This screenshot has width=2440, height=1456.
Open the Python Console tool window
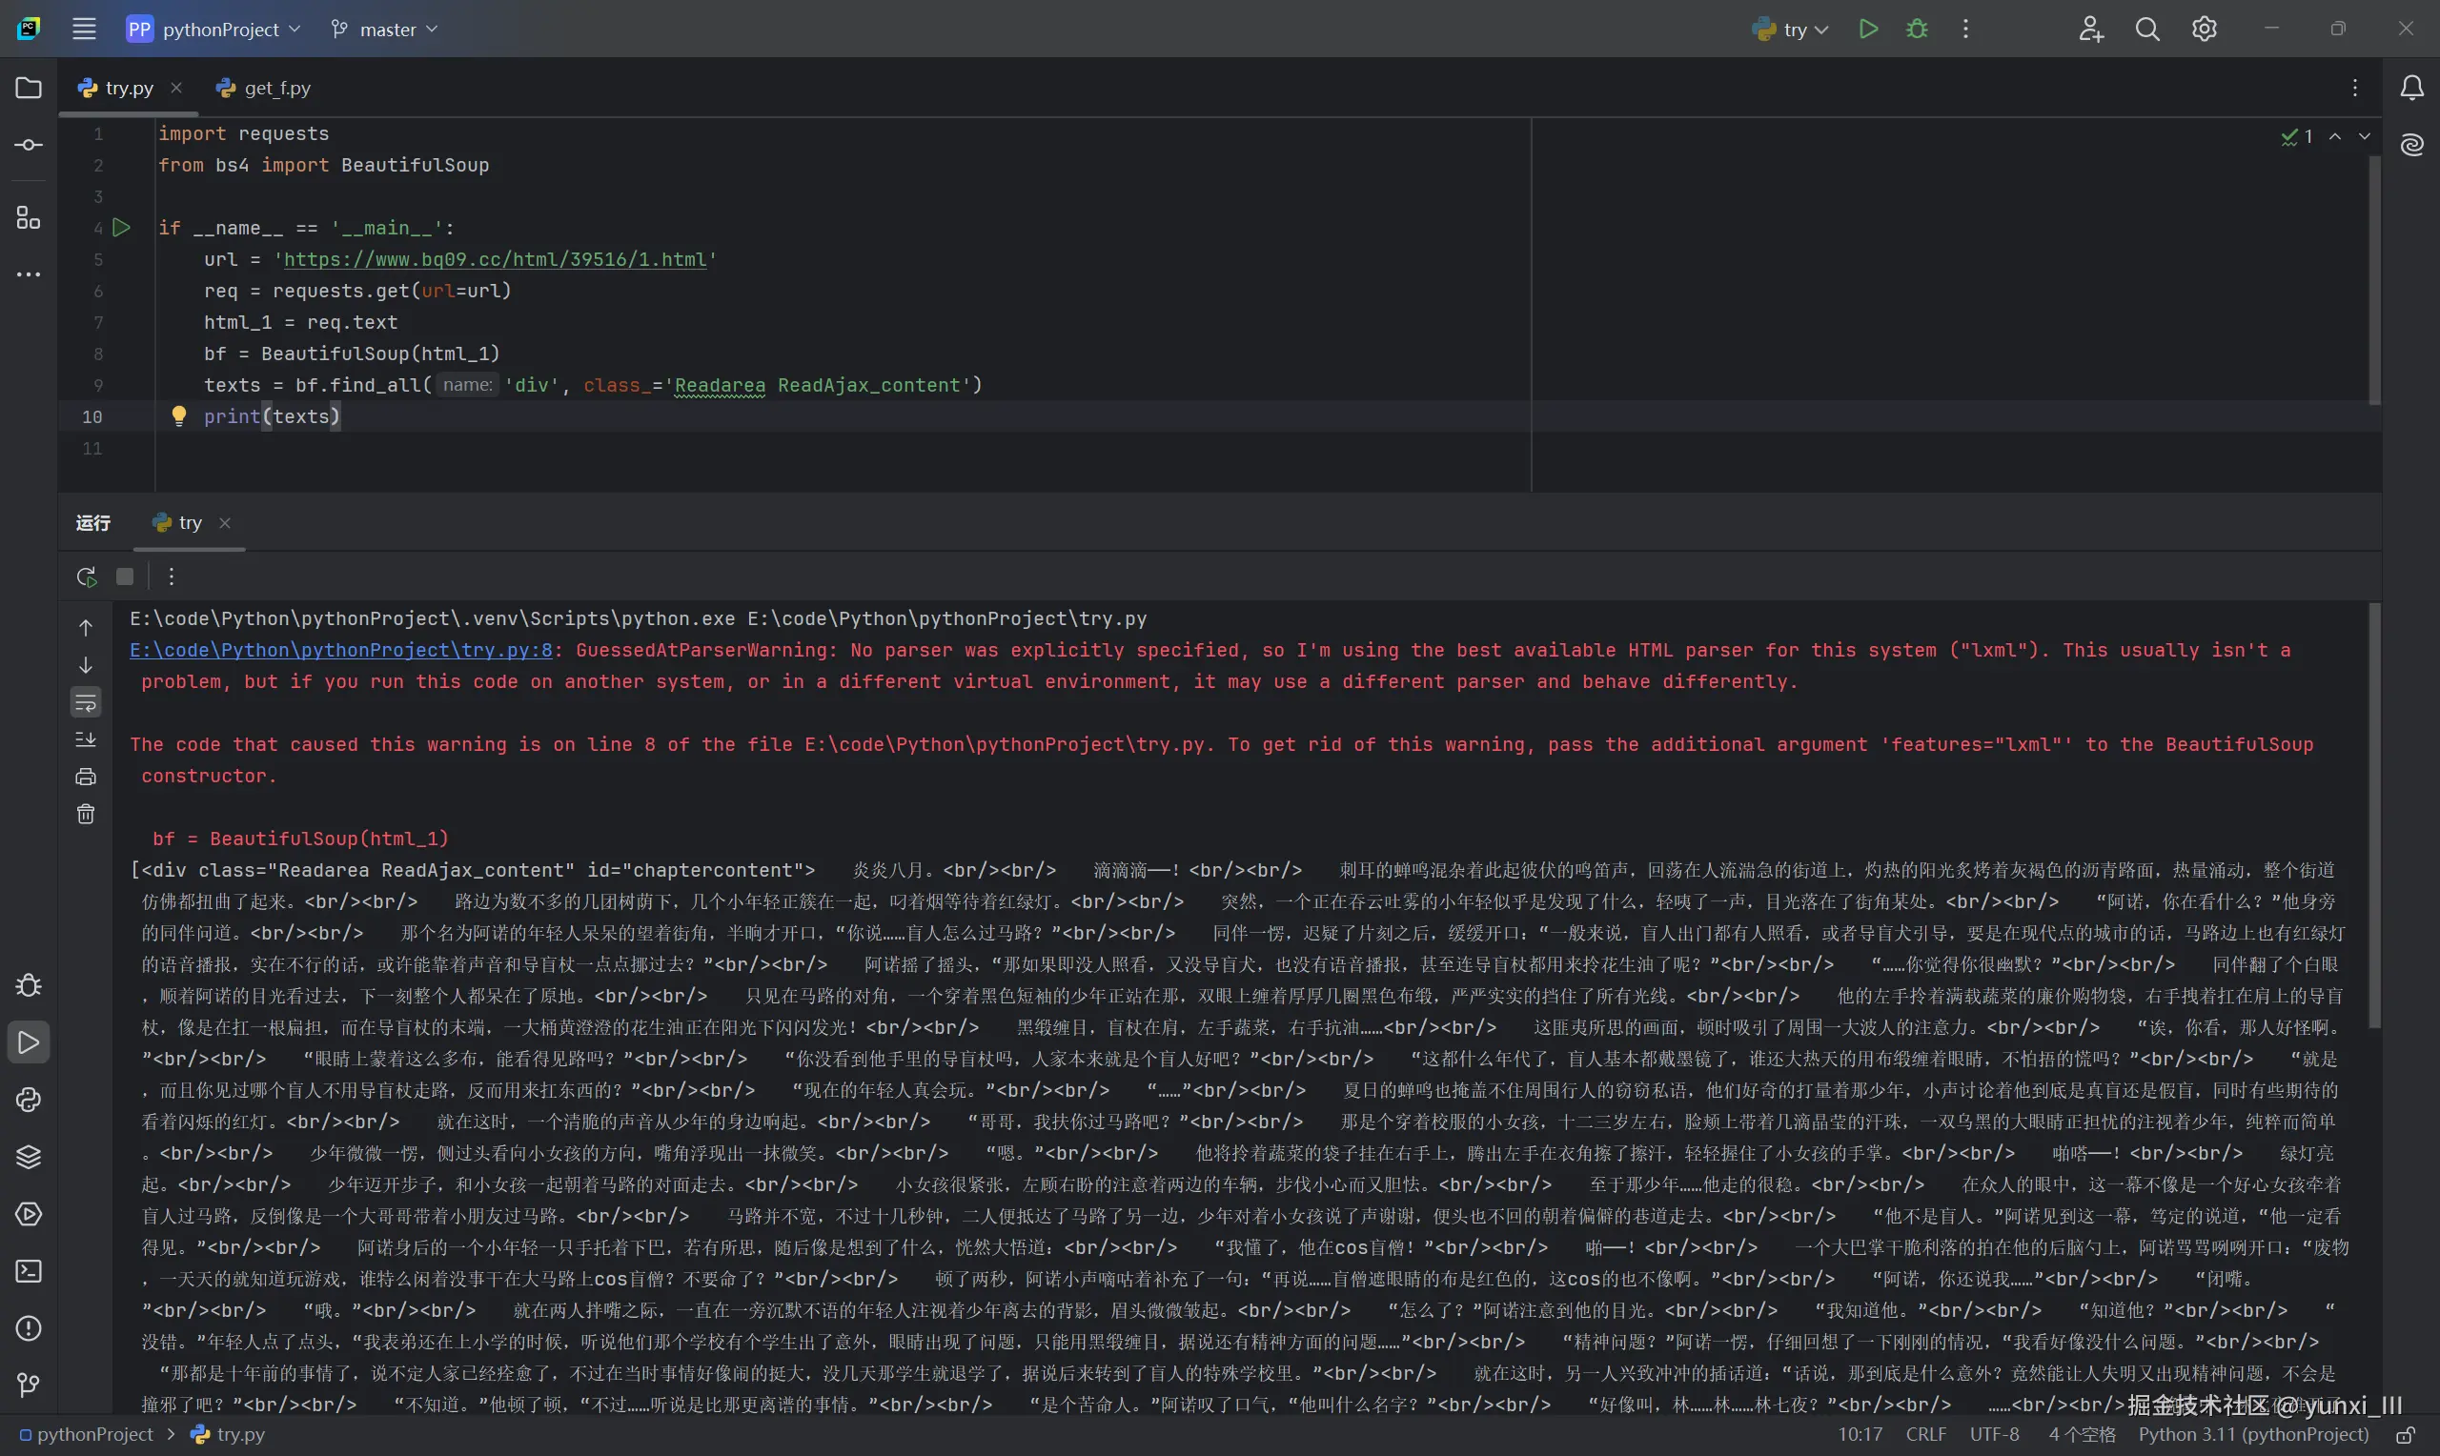pos(29,1100)
